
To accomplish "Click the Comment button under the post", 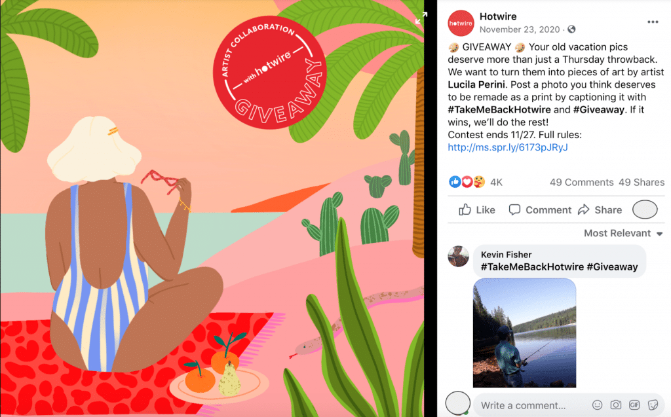I will (540, 210).
